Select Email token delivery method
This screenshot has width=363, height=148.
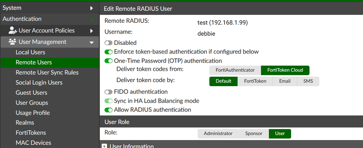pos(285,81)
